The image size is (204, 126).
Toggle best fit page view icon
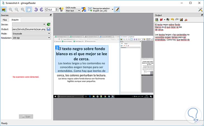coord(29,9)
